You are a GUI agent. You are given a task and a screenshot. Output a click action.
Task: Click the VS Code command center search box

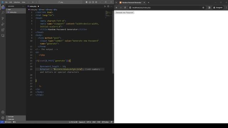61,2
